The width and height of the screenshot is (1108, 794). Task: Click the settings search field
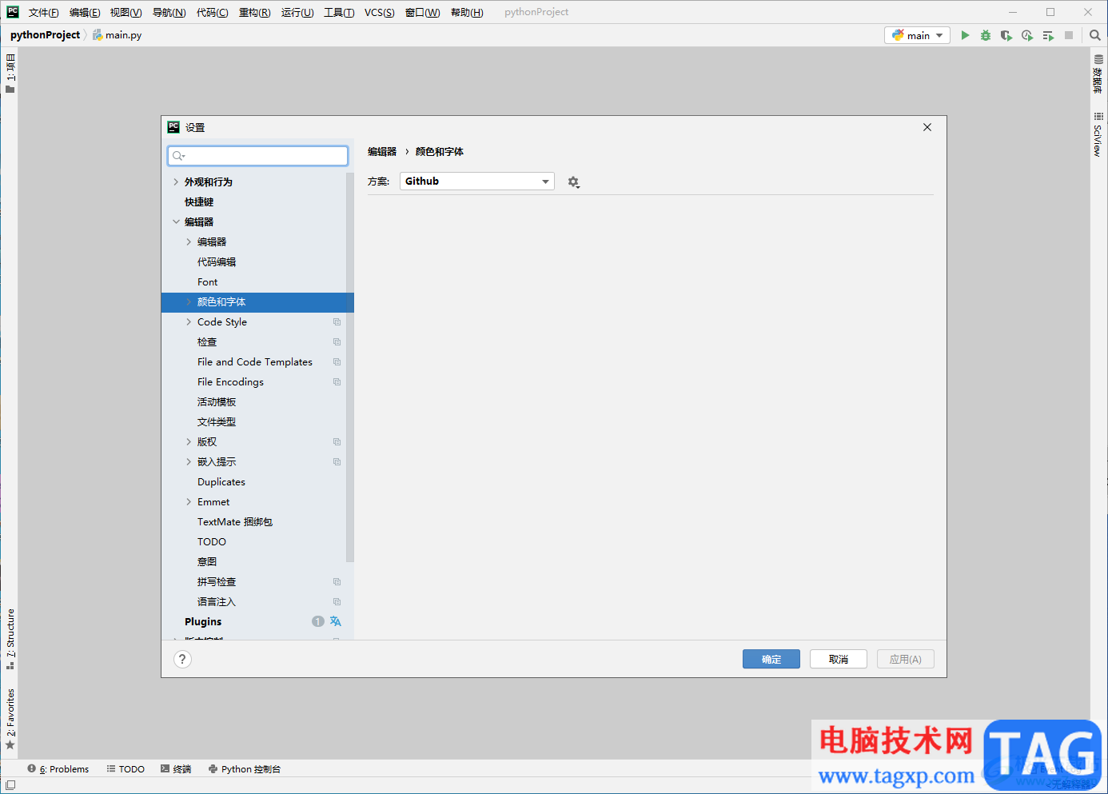(257, 155)
